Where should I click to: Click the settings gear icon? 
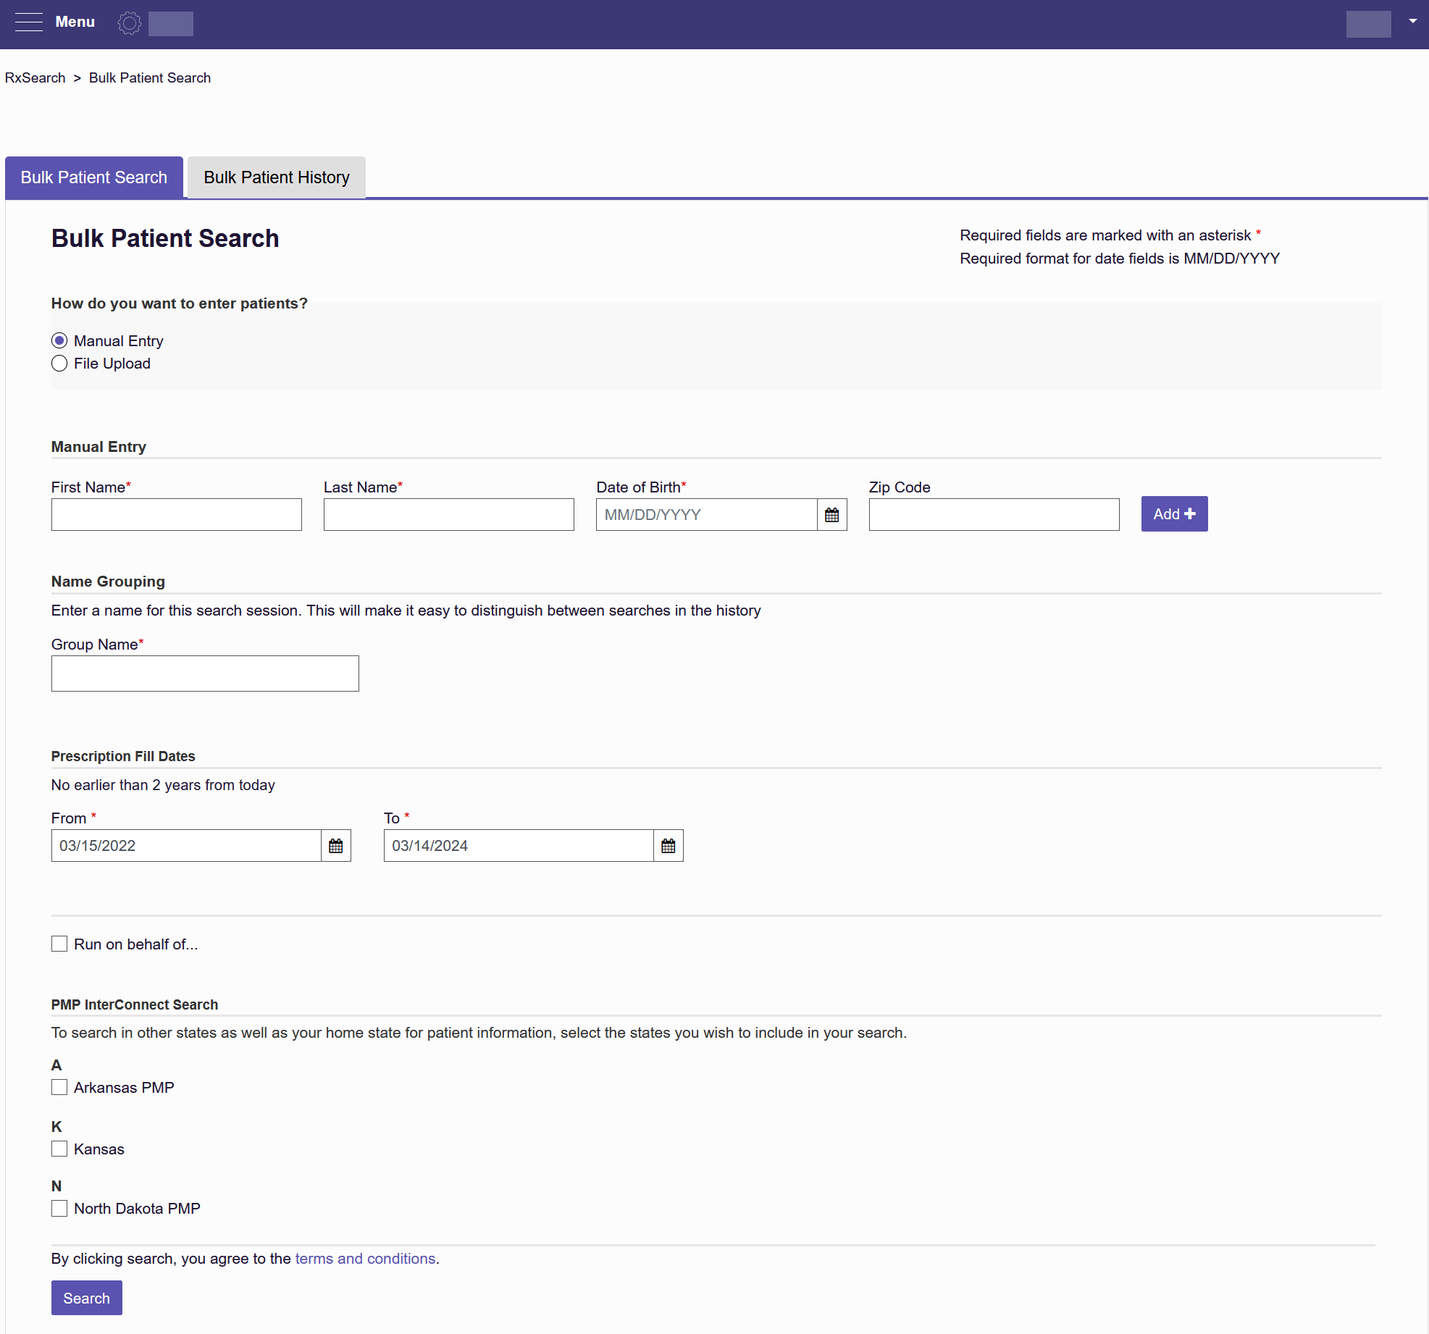click(x=129, y=23)
